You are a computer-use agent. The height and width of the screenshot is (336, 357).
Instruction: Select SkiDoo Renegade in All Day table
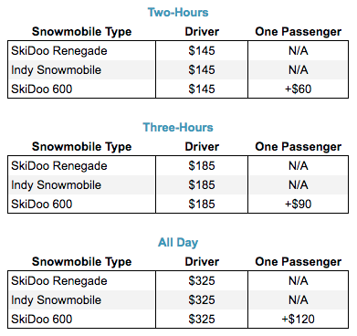59,281
